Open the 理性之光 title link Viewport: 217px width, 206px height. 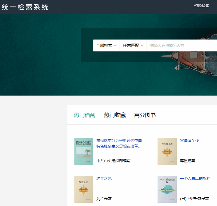pos(104,178)
